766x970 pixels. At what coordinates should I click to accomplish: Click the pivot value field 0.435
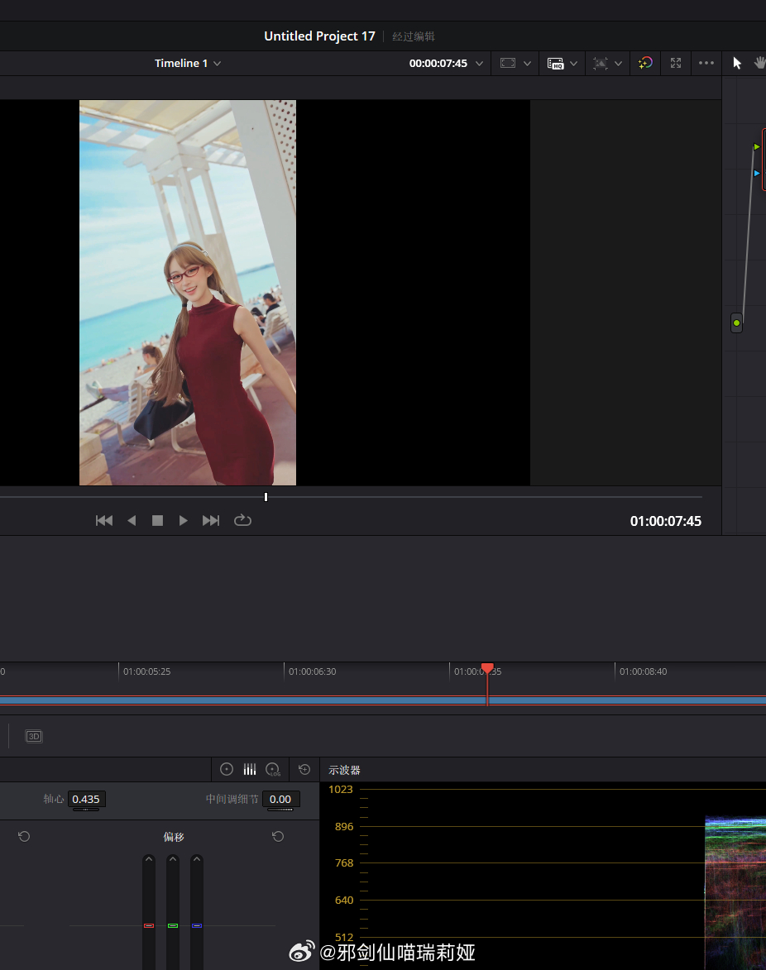tap(86, 799)
